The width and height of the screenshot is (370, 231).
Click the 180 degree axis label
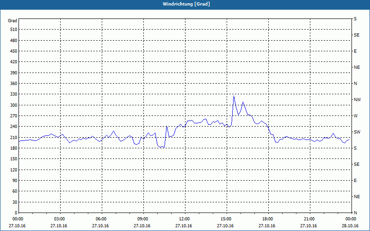point(14,148)
